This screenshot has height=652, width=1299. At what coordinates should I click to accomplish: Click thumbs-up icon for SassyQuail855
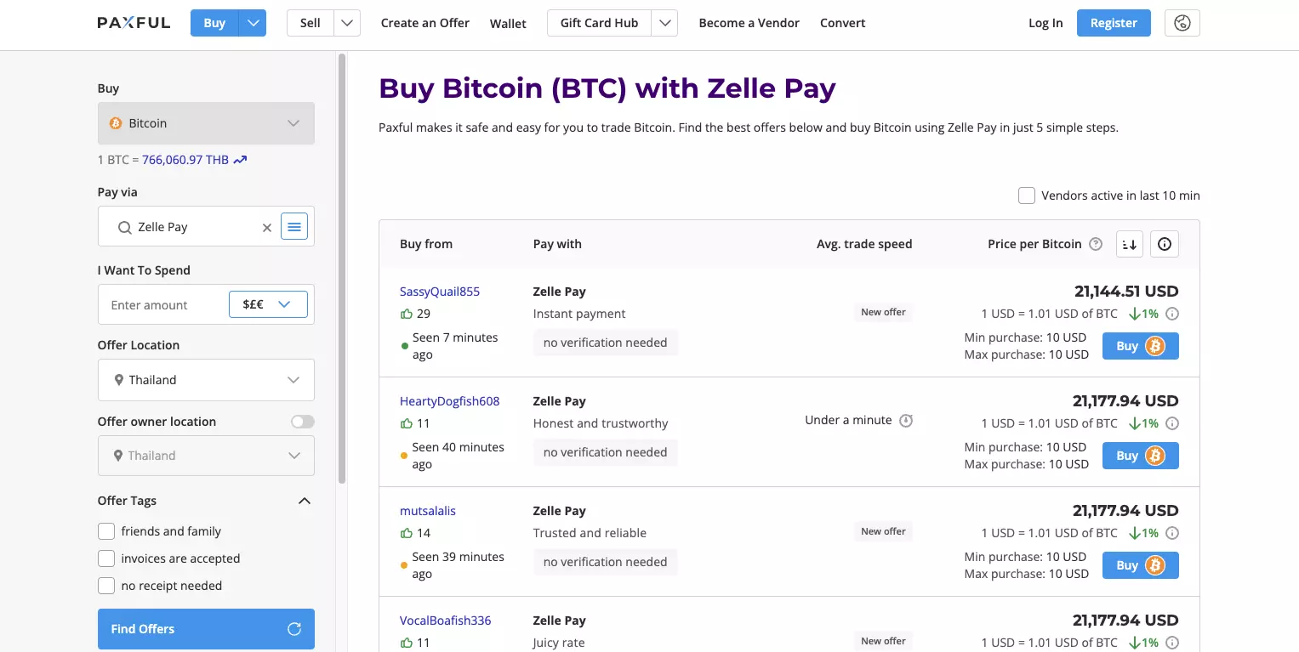pyautogui.click(x=406, y=314)
